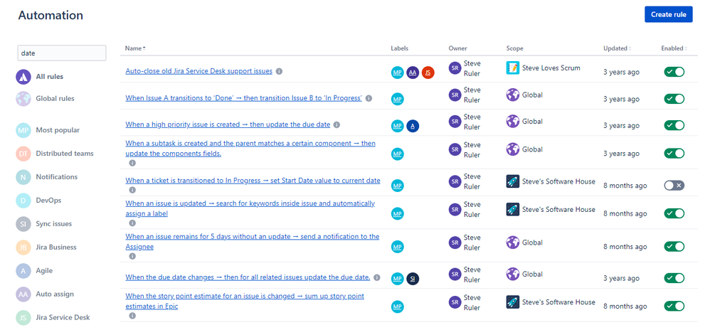Click the MP label badge on Auto-close rule

(397, 73)
